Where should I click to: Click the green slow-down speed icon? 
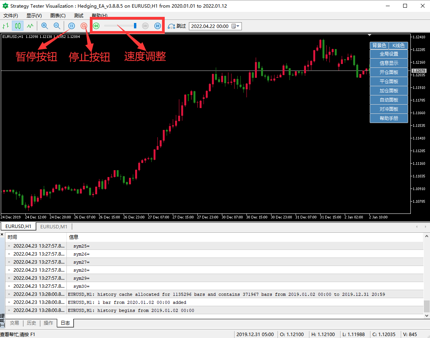(x=96, y=26)
